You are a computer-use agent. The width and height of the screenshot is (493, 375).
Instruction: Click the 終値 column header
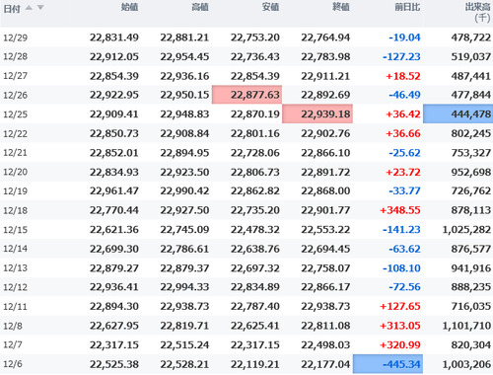click(x=341, y=7)
